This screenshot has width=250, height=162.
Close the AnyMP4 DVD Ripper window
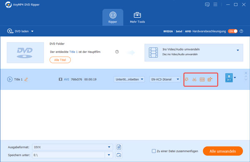pyautogui.click(x=244, y=5)
